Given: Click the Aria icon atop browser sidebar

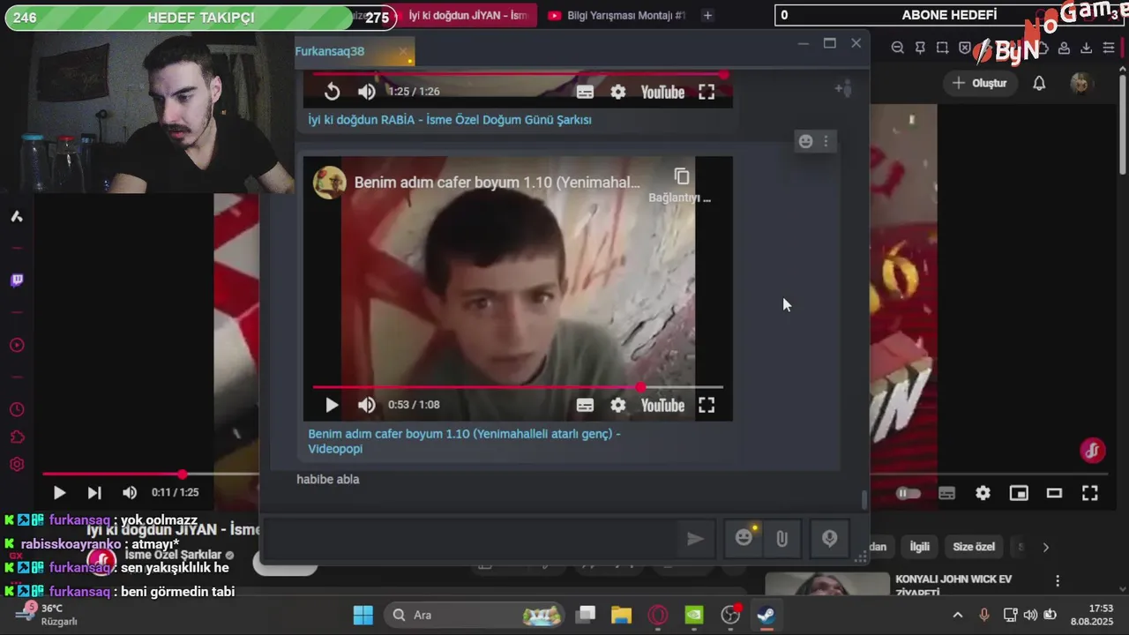Looking at the screenshot, I should click(x=16, y=216).
